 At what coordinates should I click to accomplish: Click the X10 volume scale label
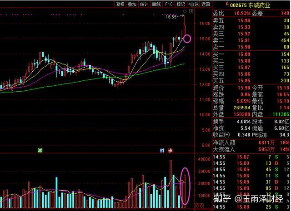[199, 206]
